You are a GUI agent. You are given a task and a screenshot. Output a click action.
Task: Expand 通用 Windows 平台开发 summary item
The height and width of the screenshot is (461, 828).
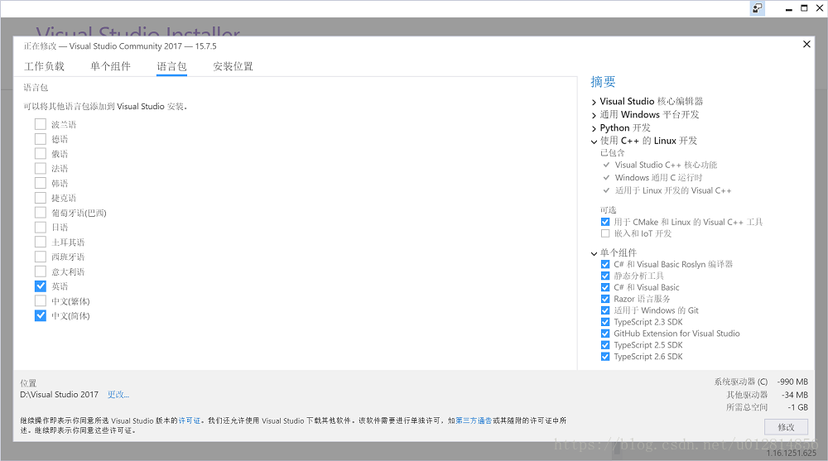click(594, 115)
